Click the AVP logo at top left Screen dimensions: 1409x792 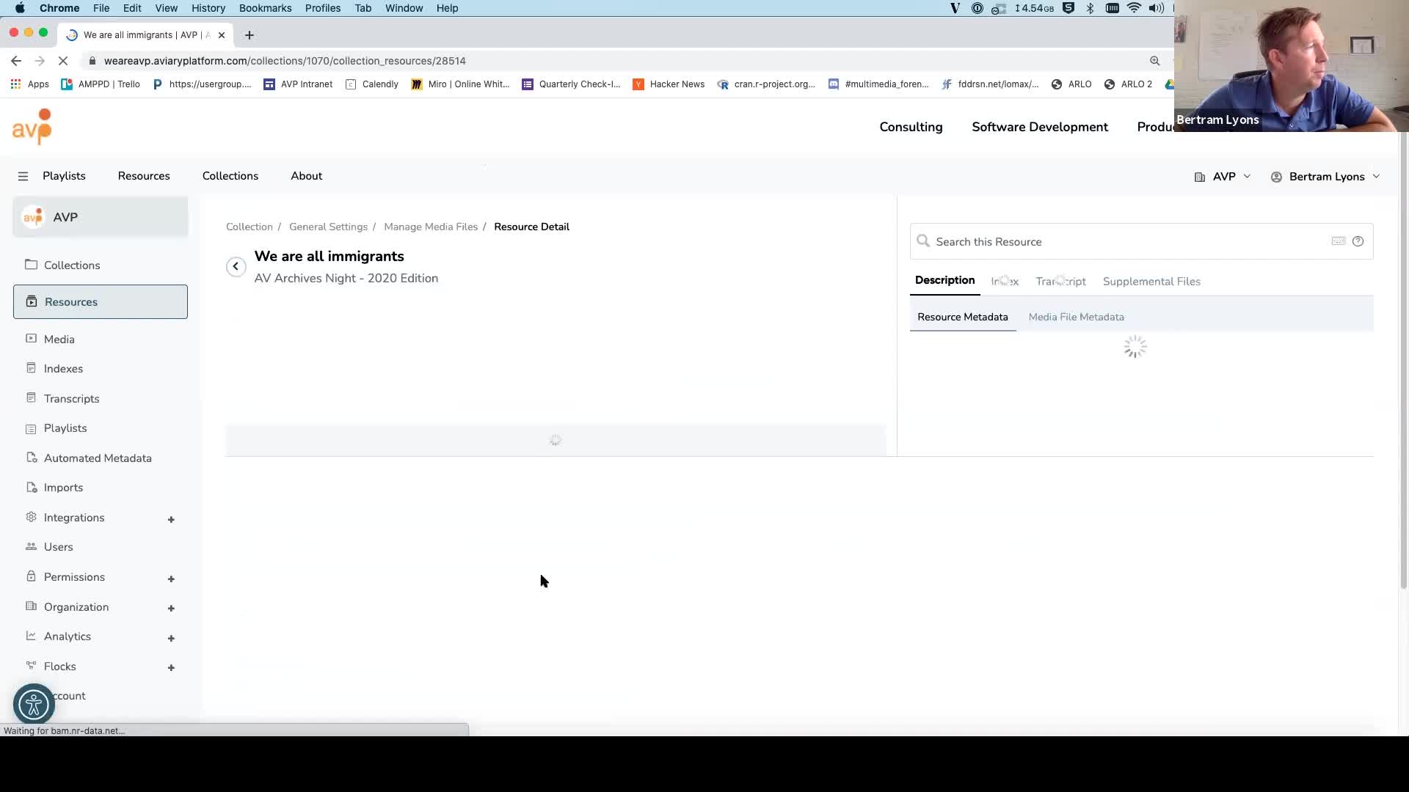point(32,126)
